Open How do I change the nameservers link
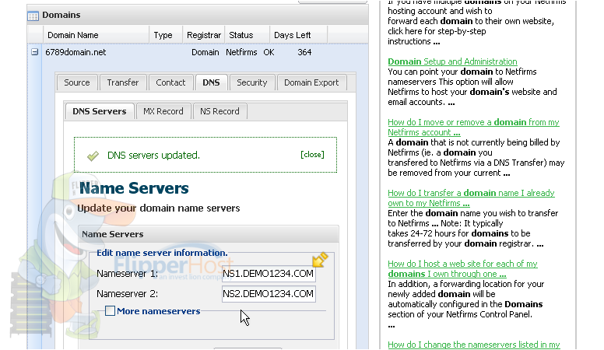 tap(474, 345)
